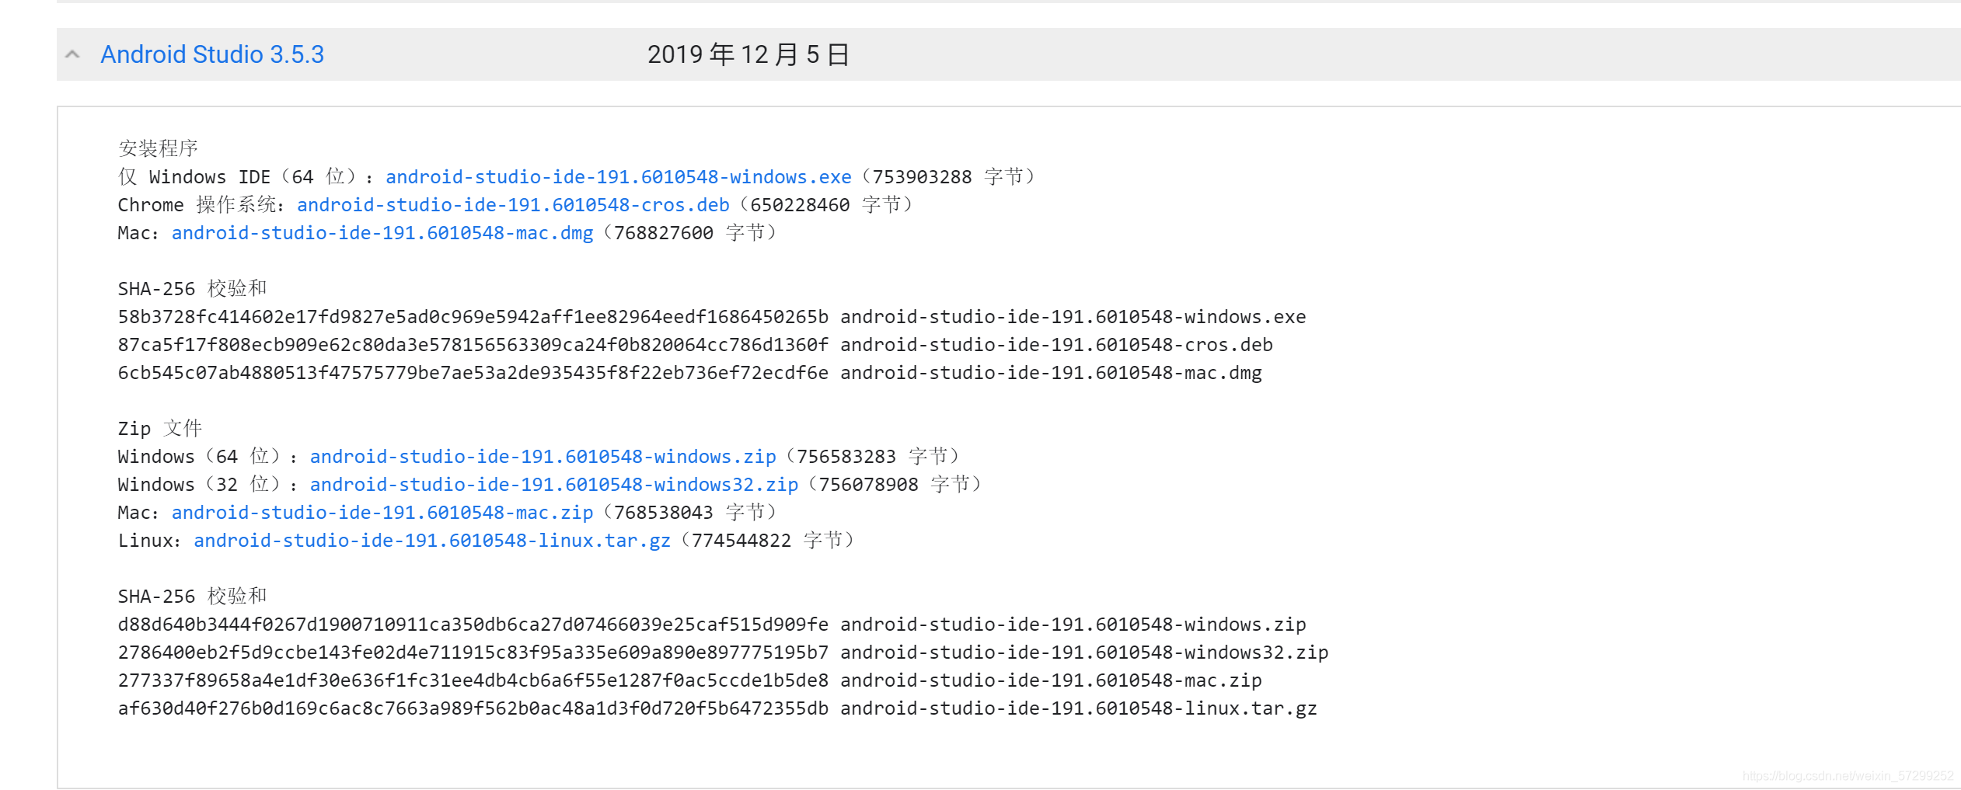
Task: Download android-studio-ide-191.6010548-windows.exe installer
Action: click(x=619, y=177)
